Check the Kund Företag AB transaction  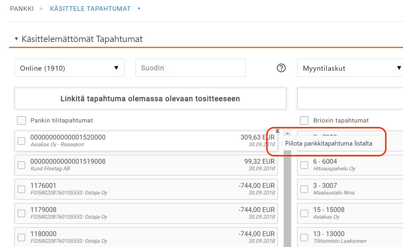click(x=21, y=165)
